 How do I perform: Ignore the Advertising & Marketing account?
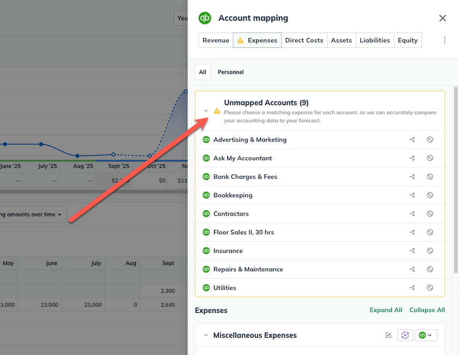point(430,140)
